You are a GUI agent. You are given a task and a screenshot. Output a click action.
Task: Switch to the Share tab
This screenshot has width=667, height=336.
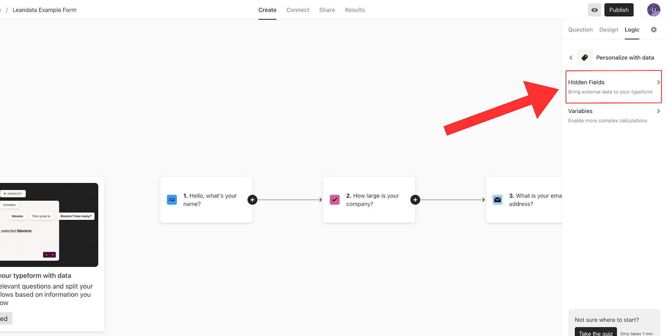(x=327, y=10)
